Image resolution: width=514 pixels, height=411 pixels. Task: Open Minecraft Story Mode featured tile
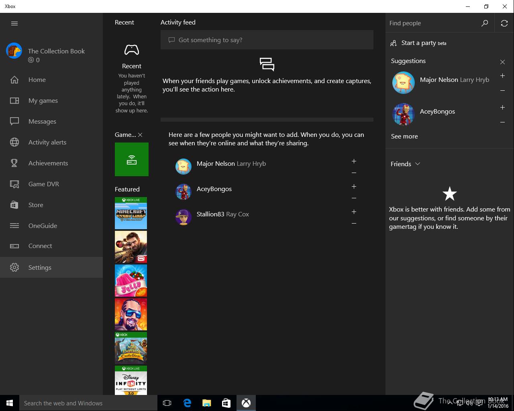tap(131, 213)
